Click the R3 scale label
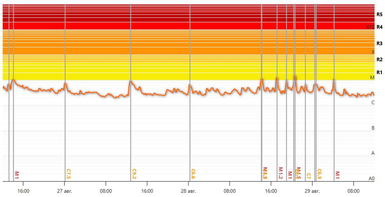The height and width of the screenshot is (197, 385). [x=380, y=43]
